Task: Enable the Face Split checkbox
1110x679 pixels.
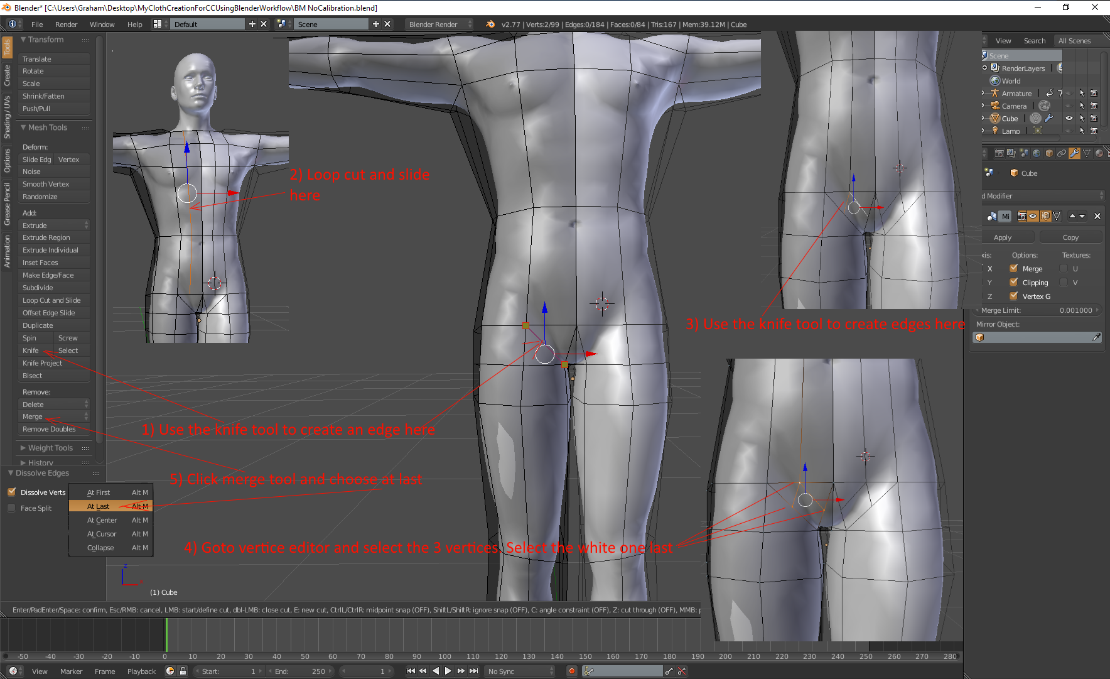Action: (11, 508)
